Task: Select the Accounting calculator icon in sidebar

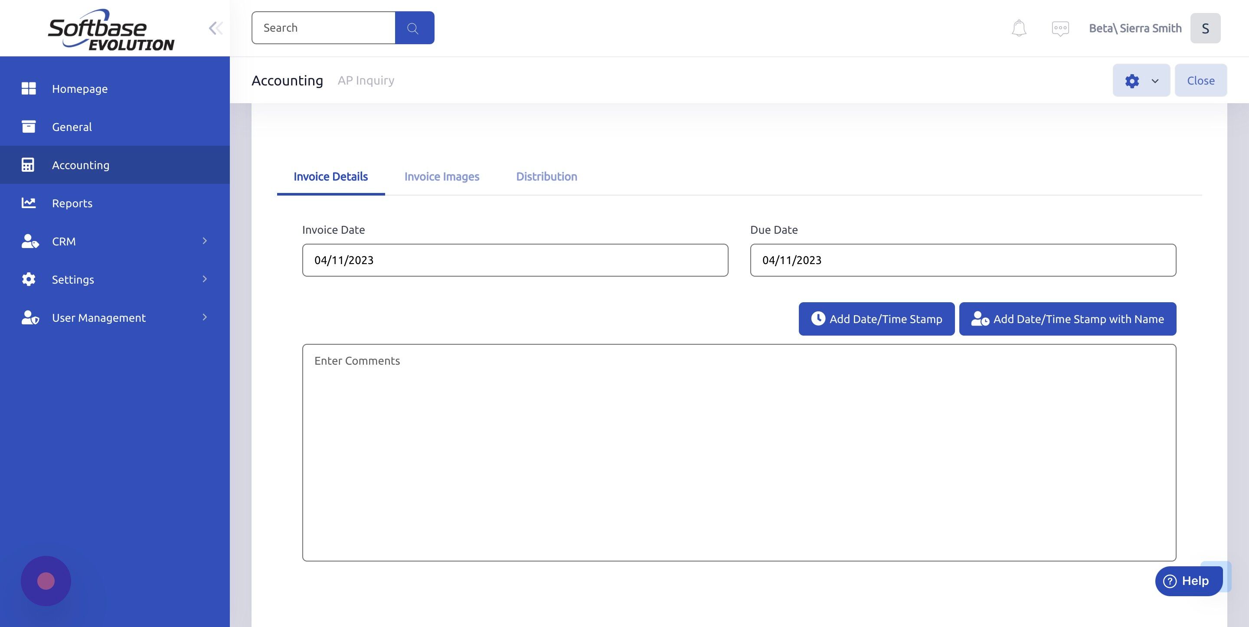Action: 29,164
